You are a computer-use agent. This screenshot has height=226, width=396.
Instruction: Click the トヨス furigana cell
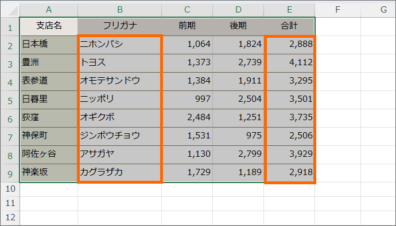point(120,64)
